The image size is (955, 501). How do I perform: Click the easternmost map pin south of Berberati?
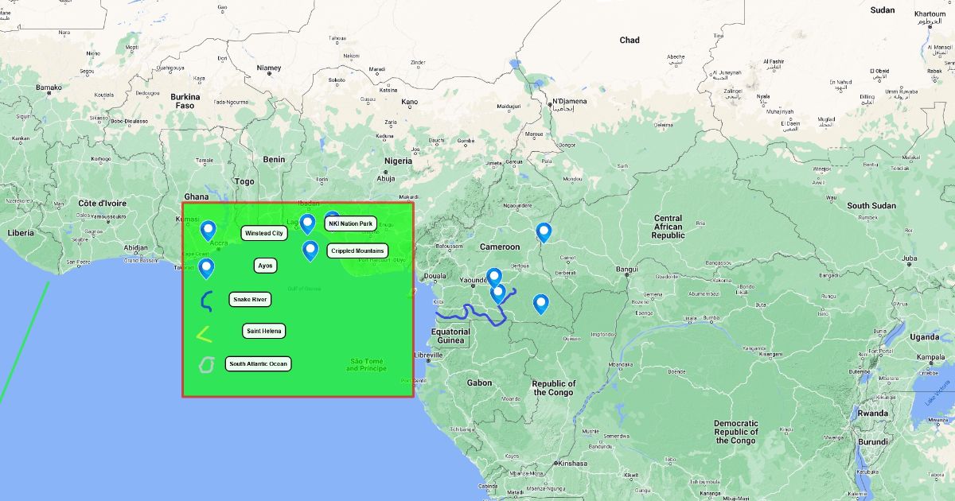pyautogui.click(x=540, y=303)
